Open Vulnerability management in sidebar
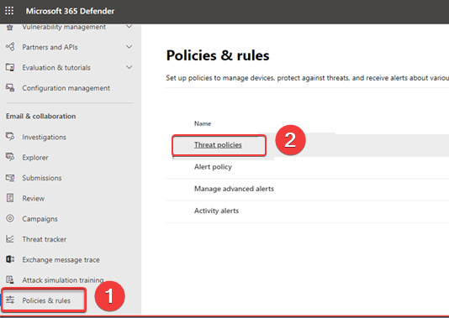The height and width of the screenshot is (318, 449). coord(64,27)
